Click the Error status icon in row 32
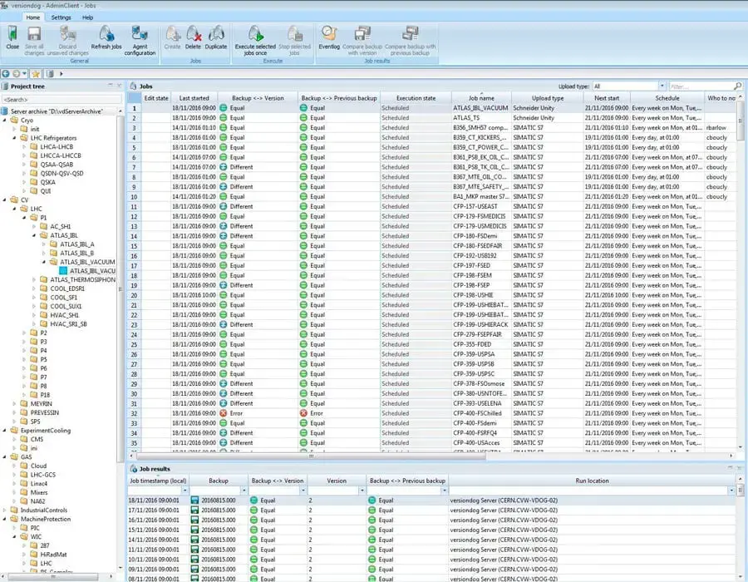The image size is (748, 582). tap(224, 413)
